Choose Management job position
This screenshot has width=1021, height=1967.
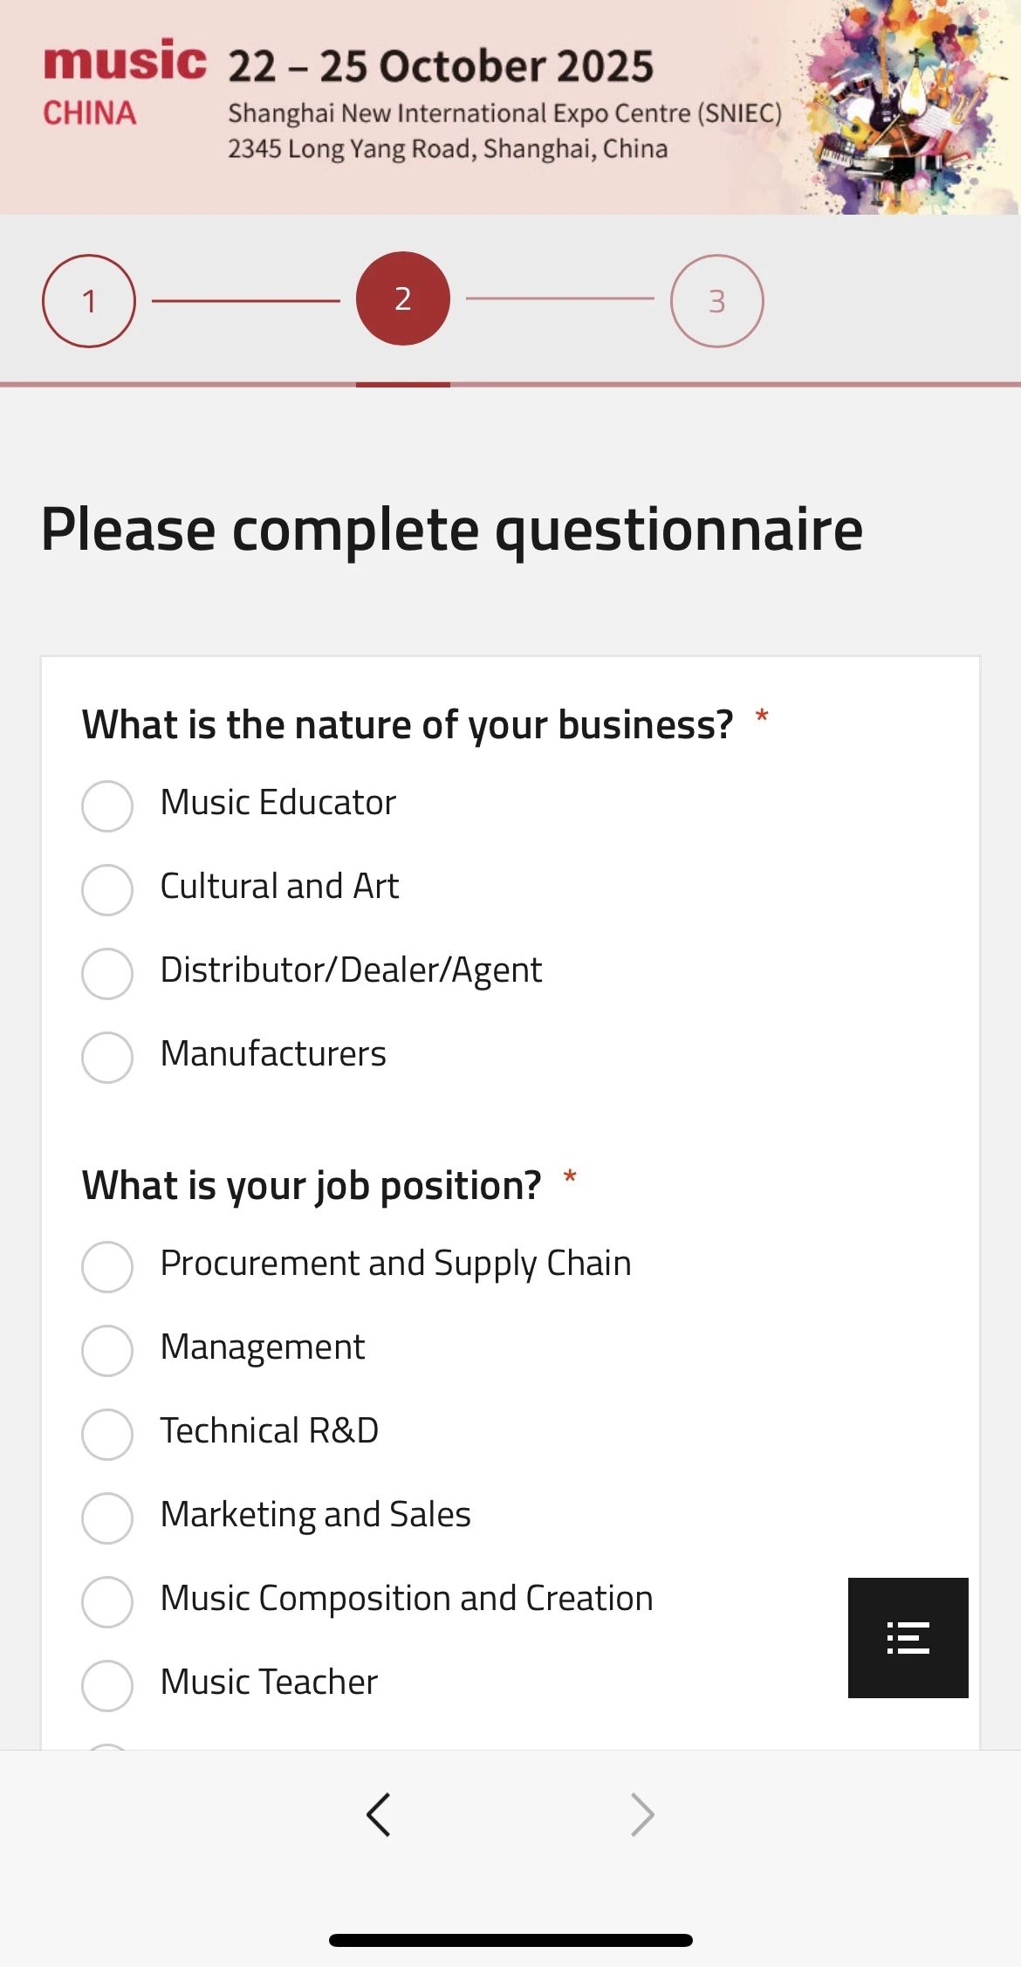click(x=107, y=1350)
